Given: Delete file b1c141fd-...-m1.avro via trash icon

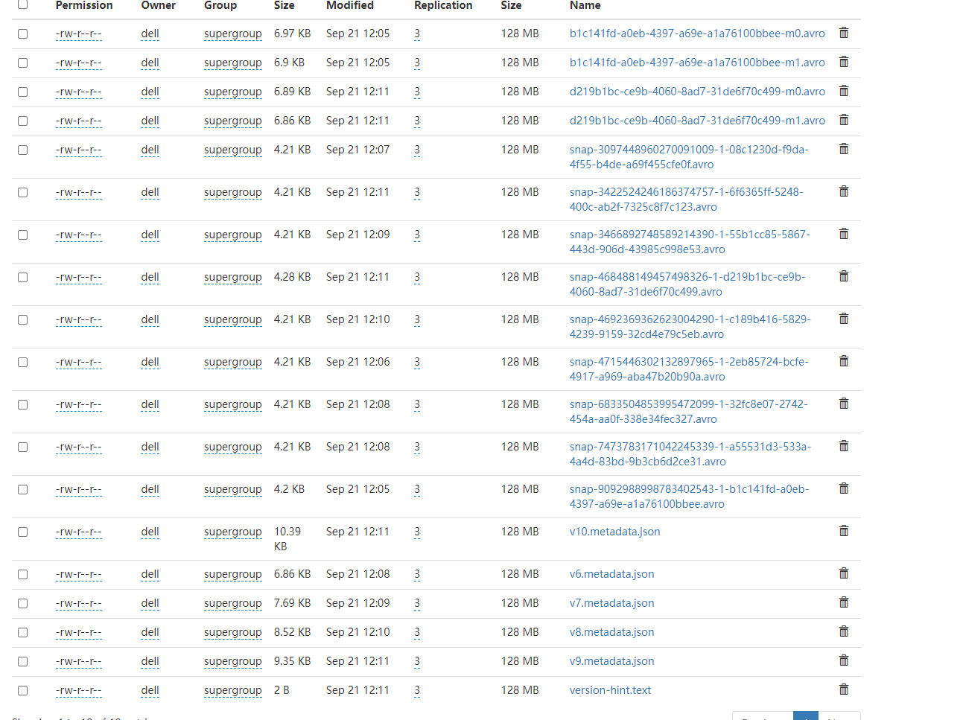Looking at the screenshot, I should coord(844,62).
